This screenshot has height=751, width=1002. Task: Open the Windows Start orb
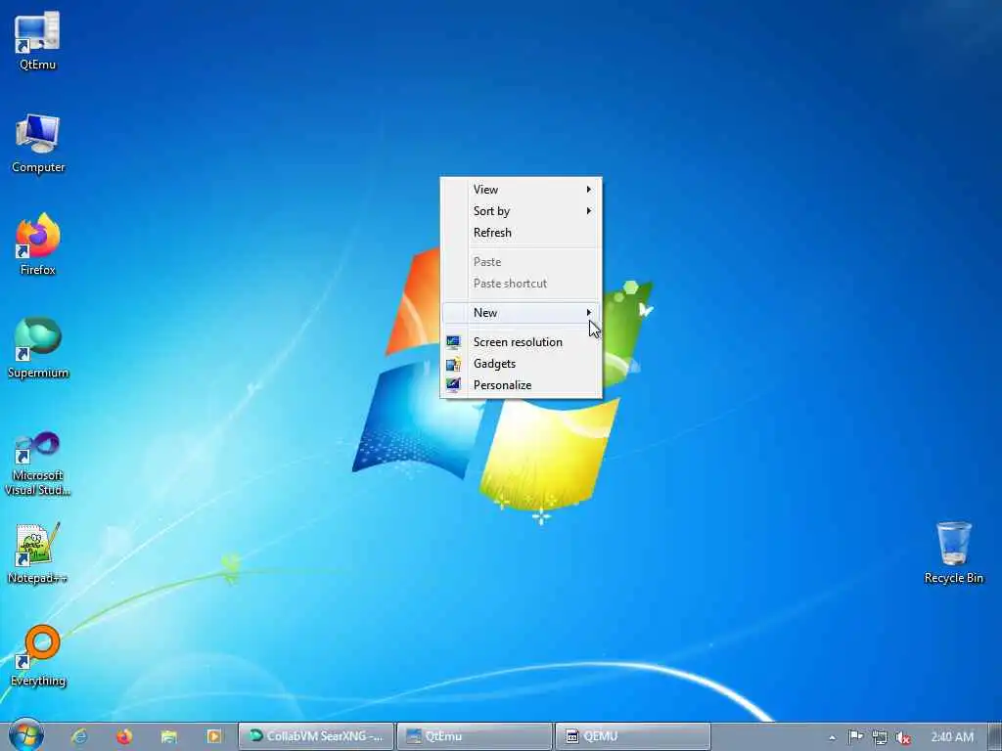[26, 735]
